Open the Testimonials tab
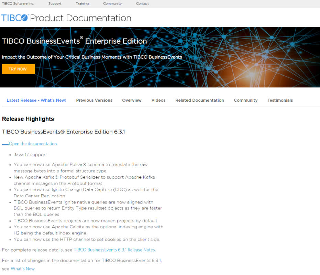 pyautogui.click(x=280, y=100)
